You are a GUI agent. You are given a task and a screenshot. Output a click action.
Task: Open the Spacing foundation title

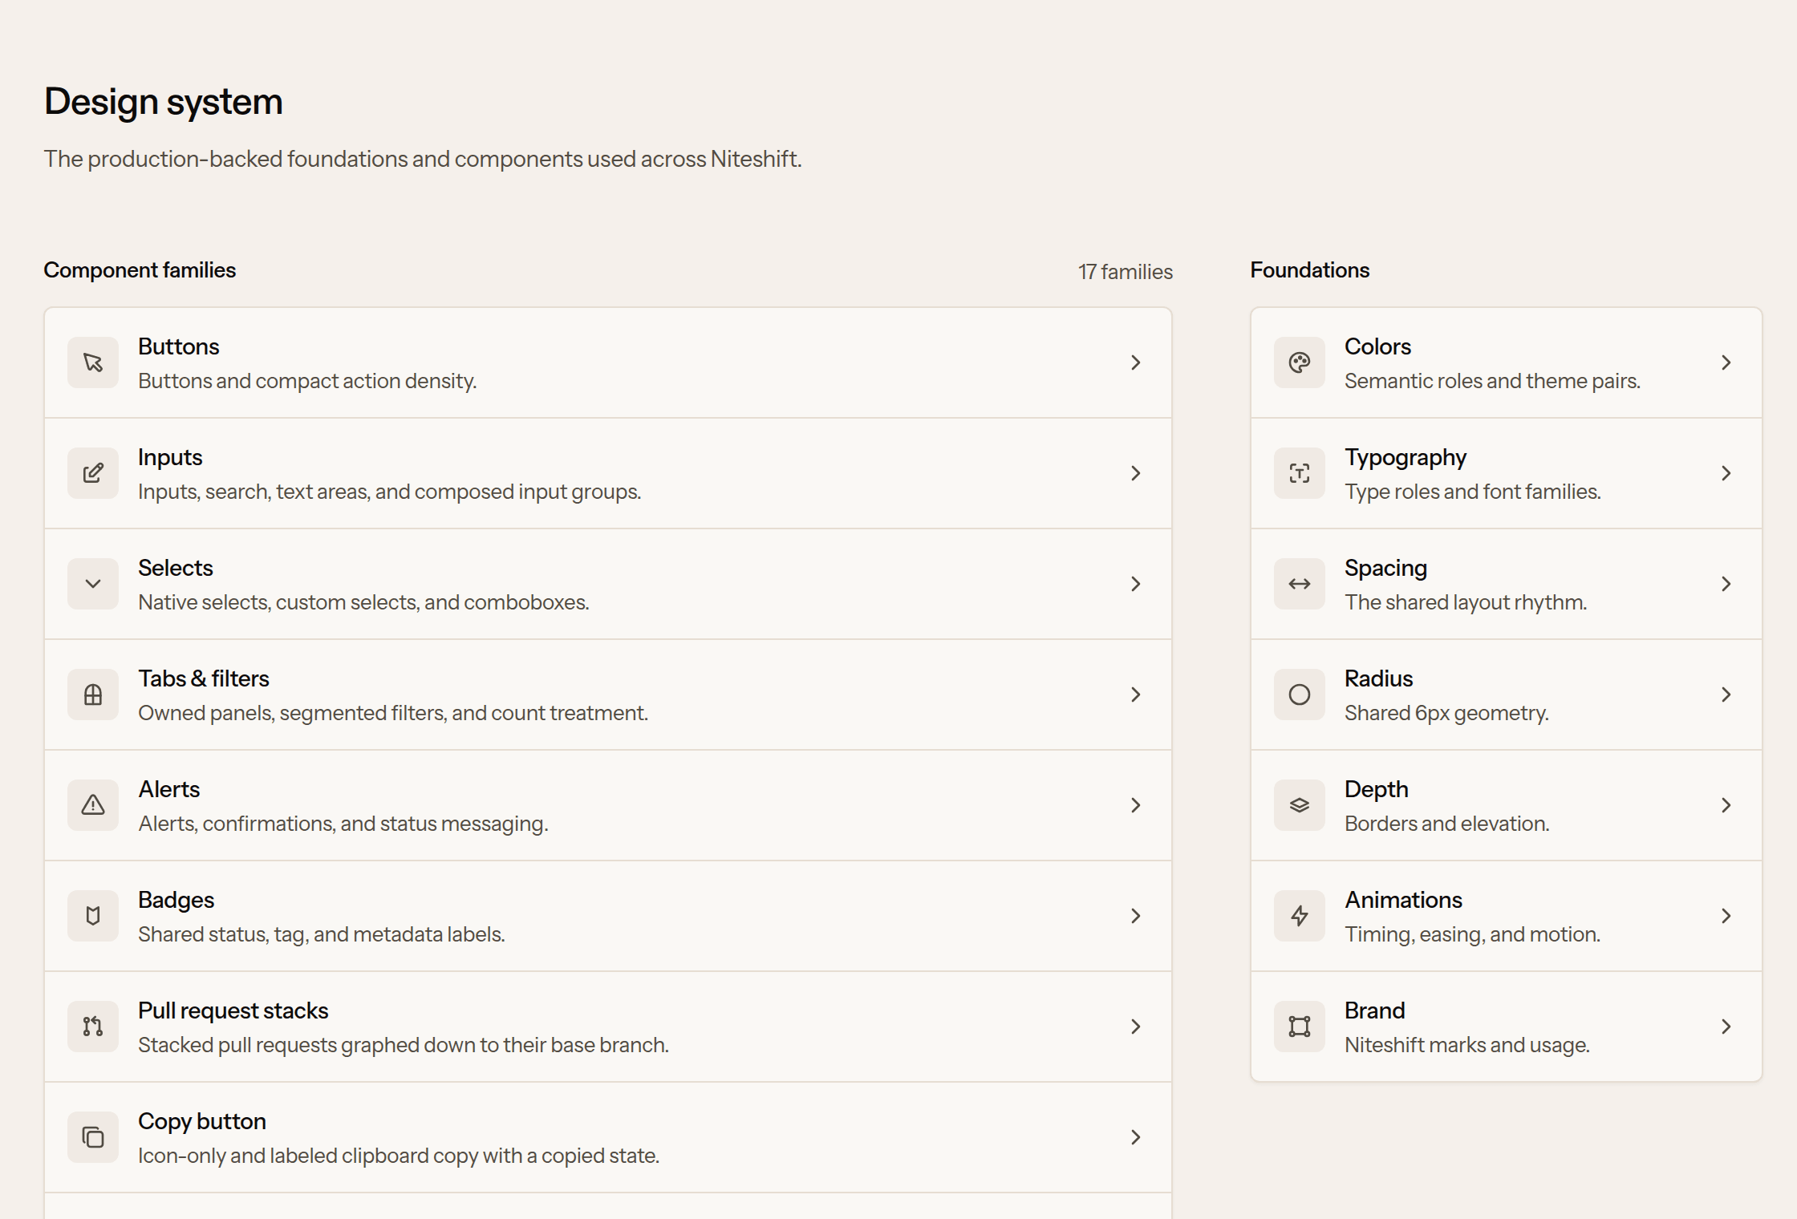click(1385, 569)
